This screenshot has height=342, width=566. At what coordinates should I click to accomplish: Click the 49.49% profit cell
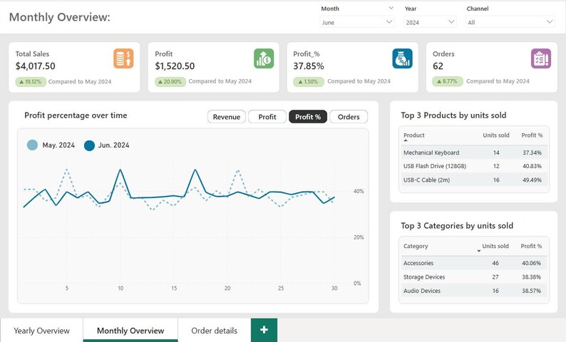532,180
